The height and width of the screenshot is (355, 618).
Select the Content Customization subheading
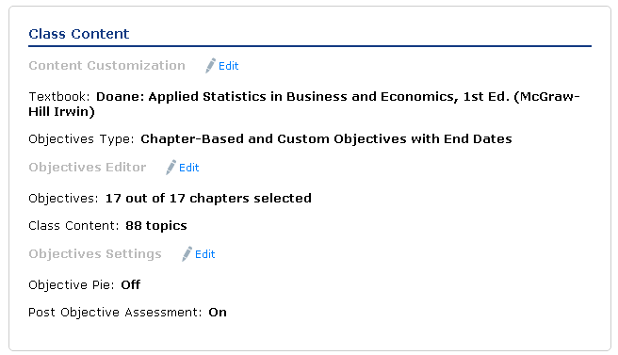click(x=106, y=65)
